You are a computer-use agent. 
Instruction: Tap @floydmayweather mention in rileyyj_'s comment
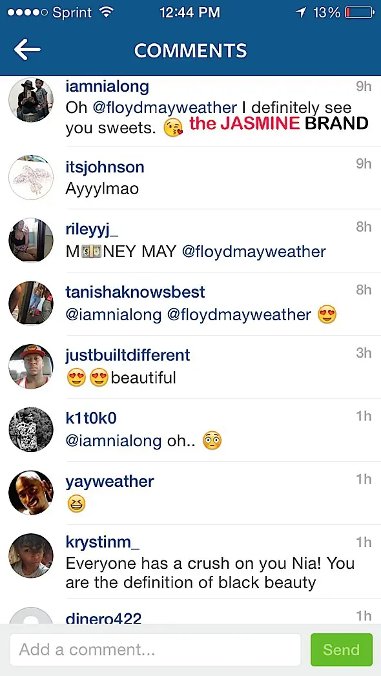click(254, 251)
